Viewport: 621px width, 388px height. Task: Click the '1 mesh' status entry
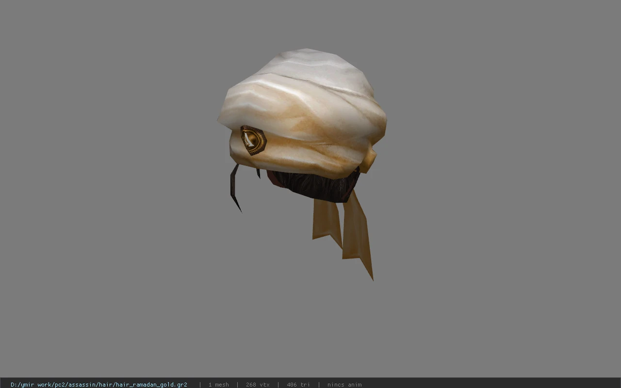(218, 385)
